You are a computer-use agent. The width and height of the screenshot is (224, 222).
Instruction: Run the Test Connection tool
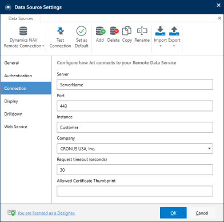60,37
